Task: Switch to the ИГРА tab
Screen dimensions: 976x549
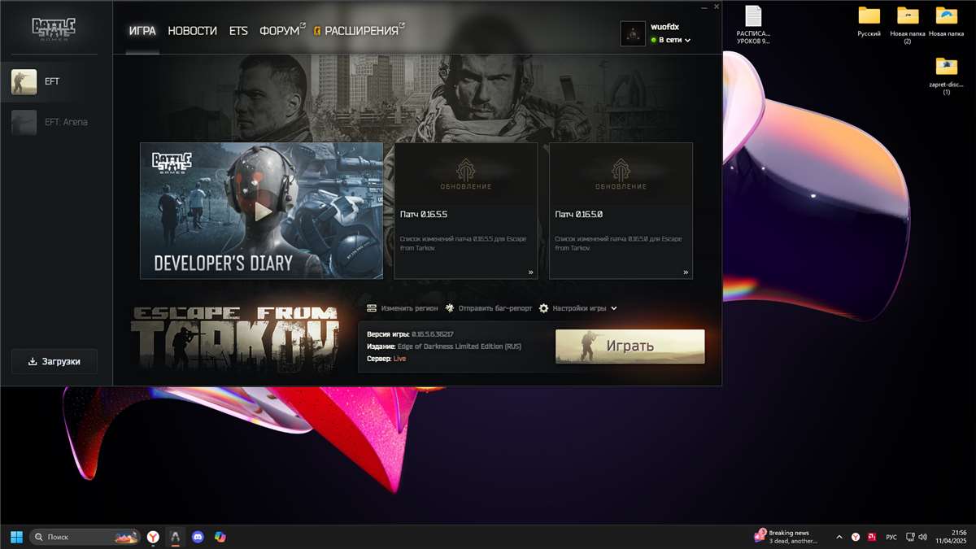Action: point(142,31)
